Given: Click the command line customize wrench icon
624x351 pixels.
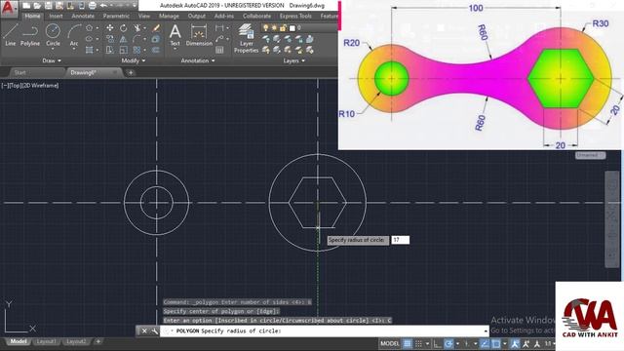Looking at the screenshot, I should pos(154,331).
